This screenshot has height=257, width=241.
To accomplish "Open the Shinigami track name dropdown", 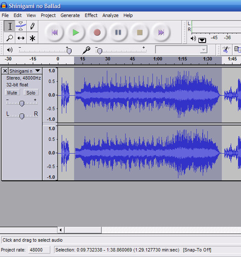I will tap(37, 71).
